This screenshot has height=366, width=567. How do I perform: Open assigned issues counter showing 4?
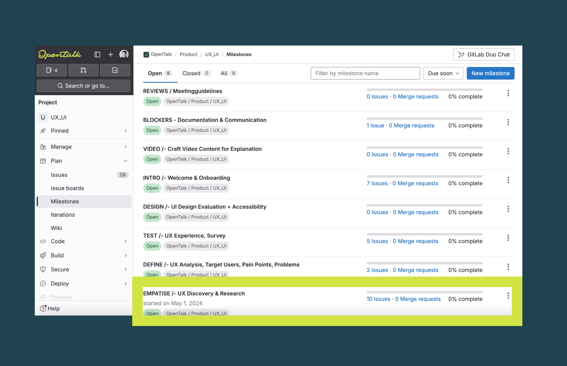click(52, 70)
